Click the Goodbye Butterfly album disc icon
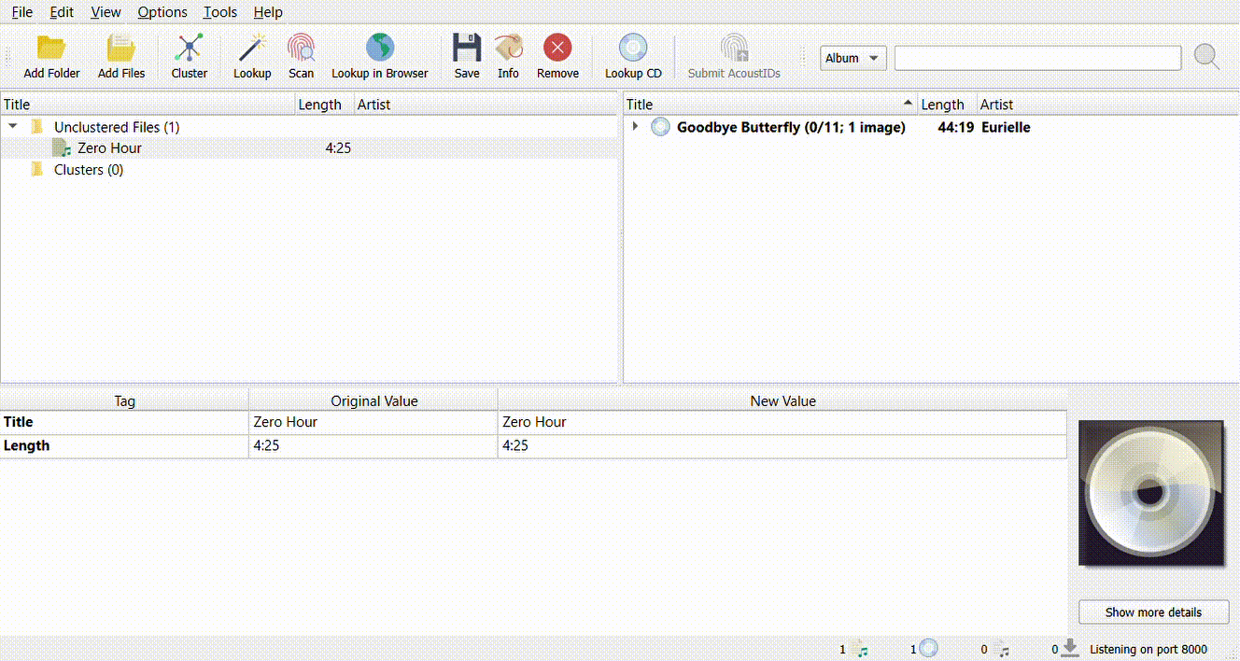This screenshot has width=1240, height=661. (x=660, y=127)
